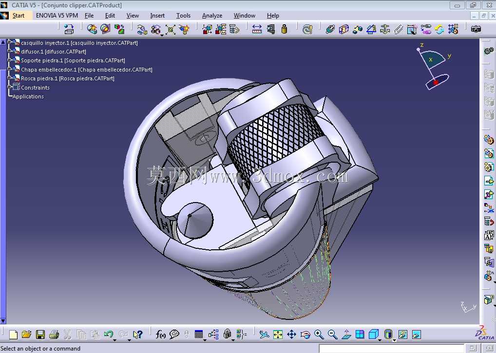Click the Zoom In magnifier icon
Viewport: 496px width, 353px height.
click(319, 334)
